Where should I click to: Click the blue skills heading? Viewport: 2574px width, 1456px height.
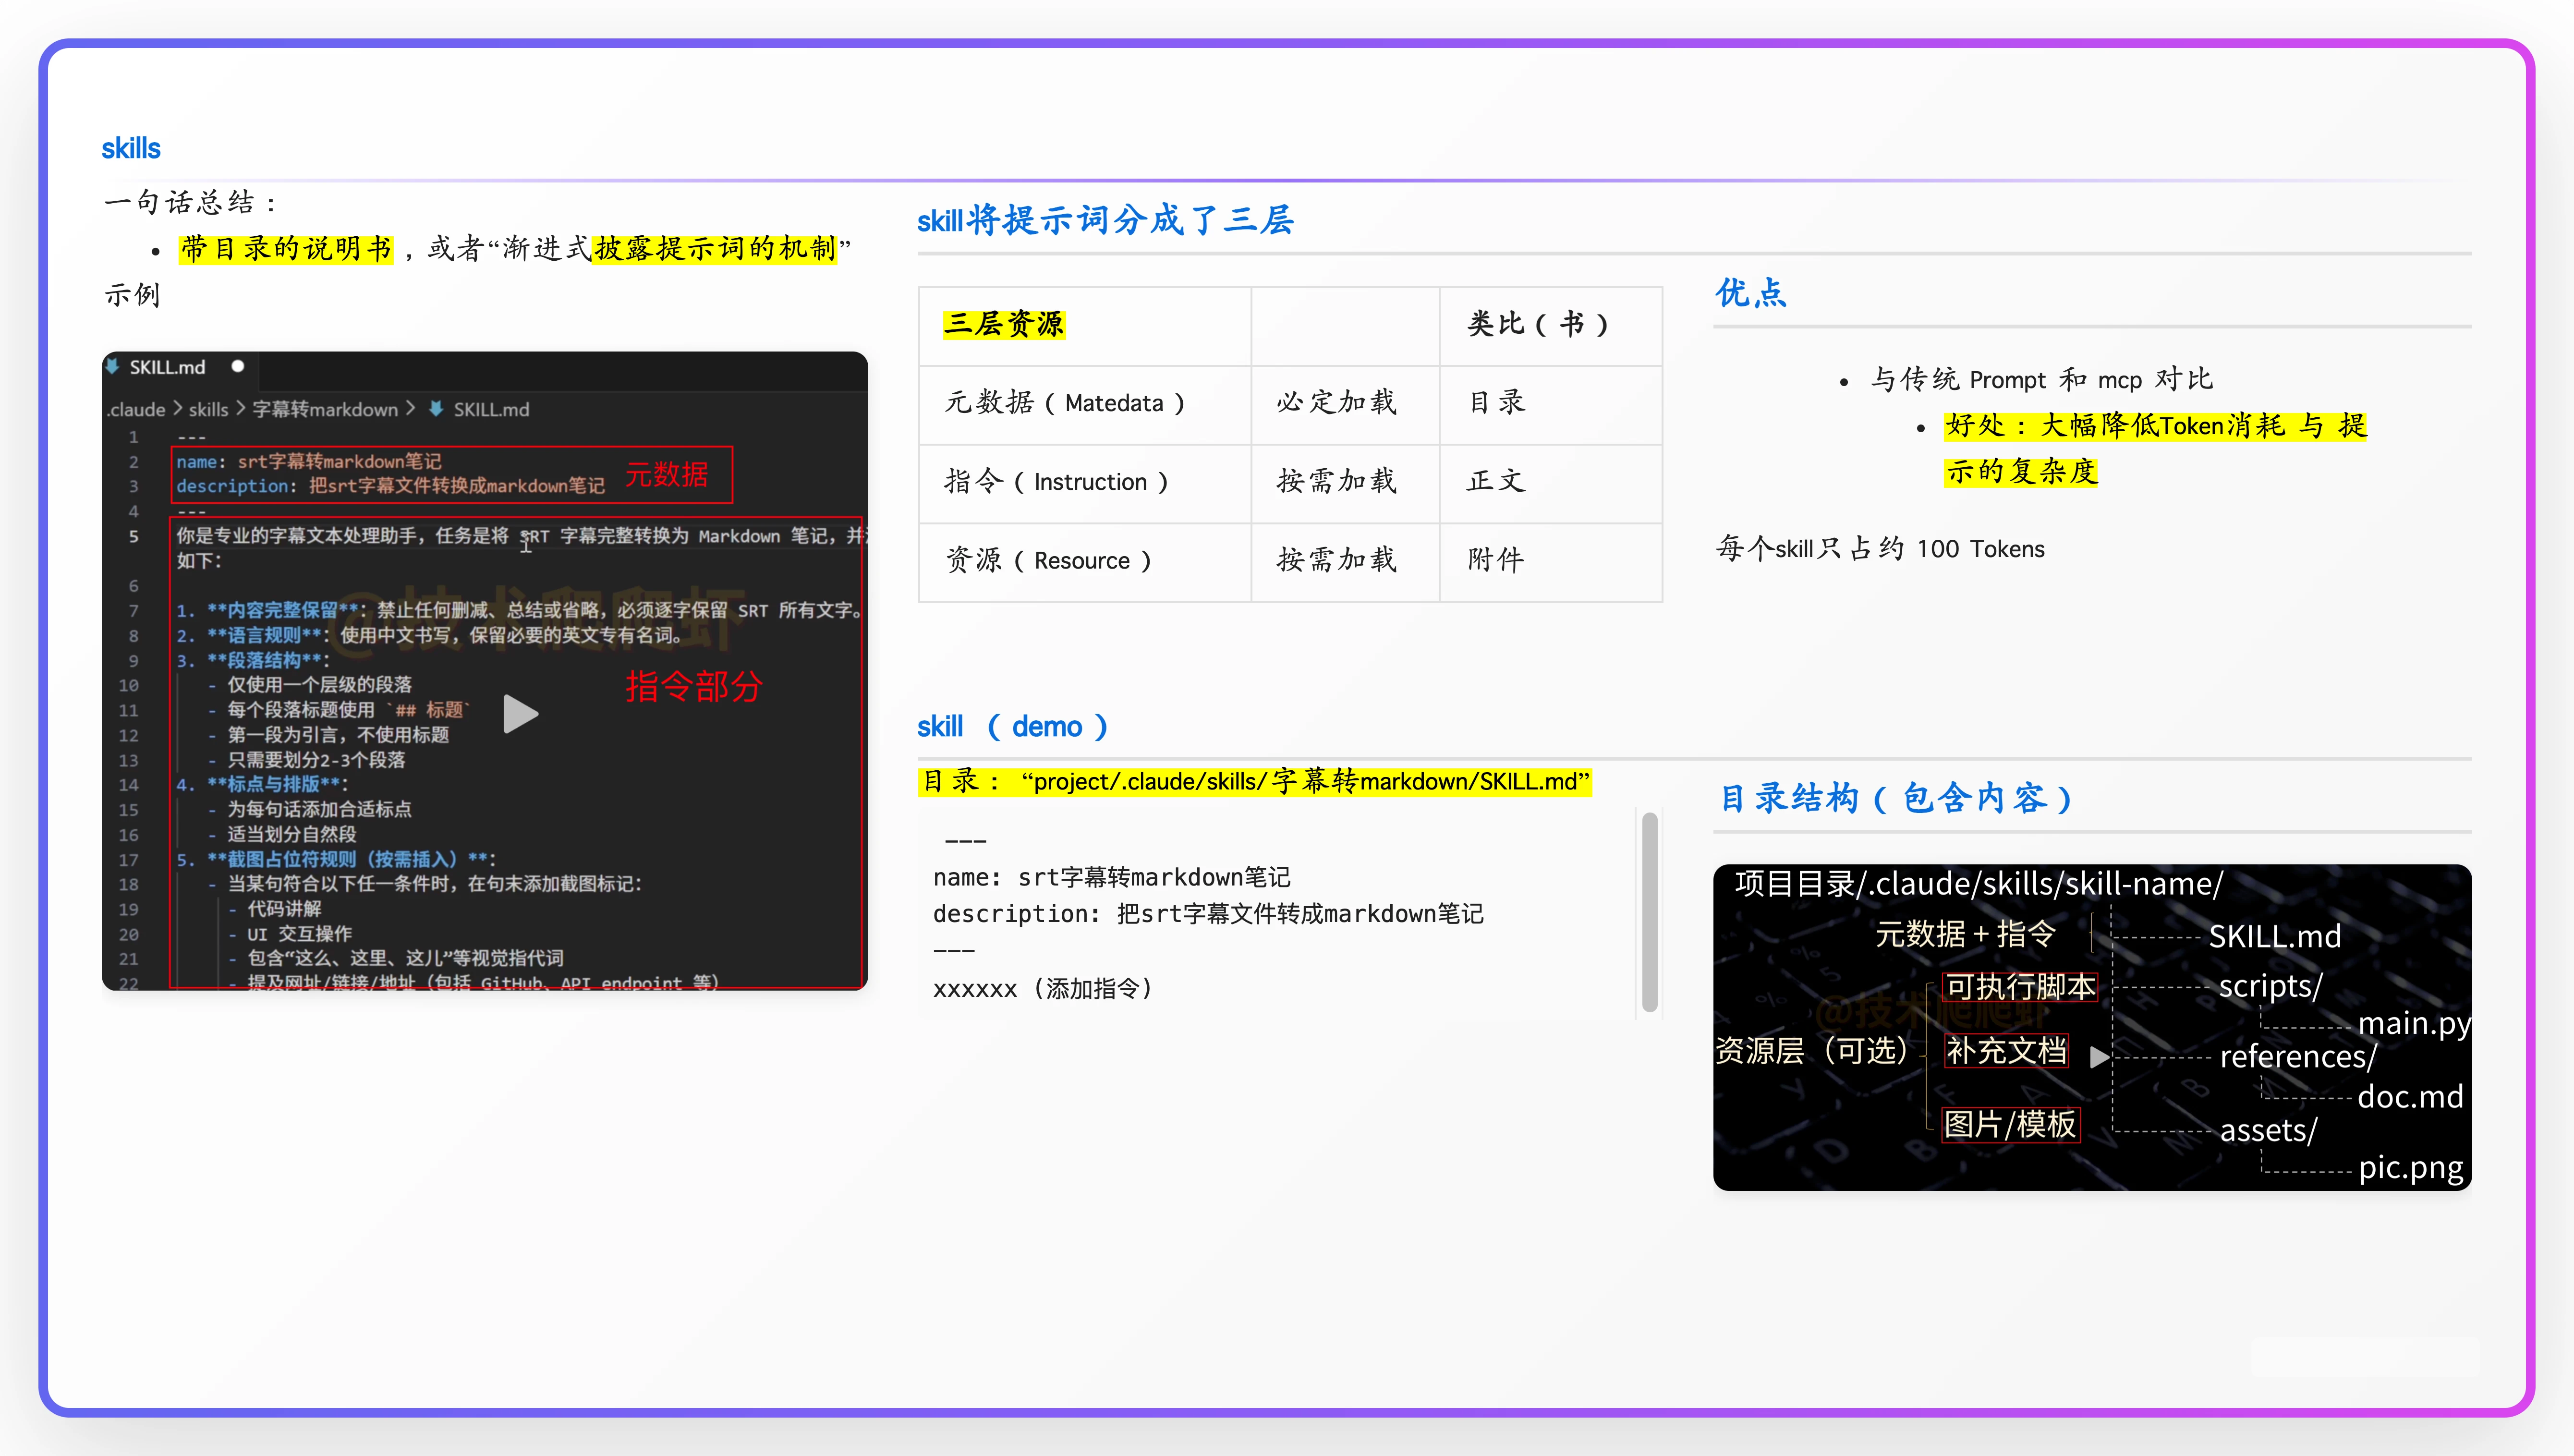click(x=131, y=148)
